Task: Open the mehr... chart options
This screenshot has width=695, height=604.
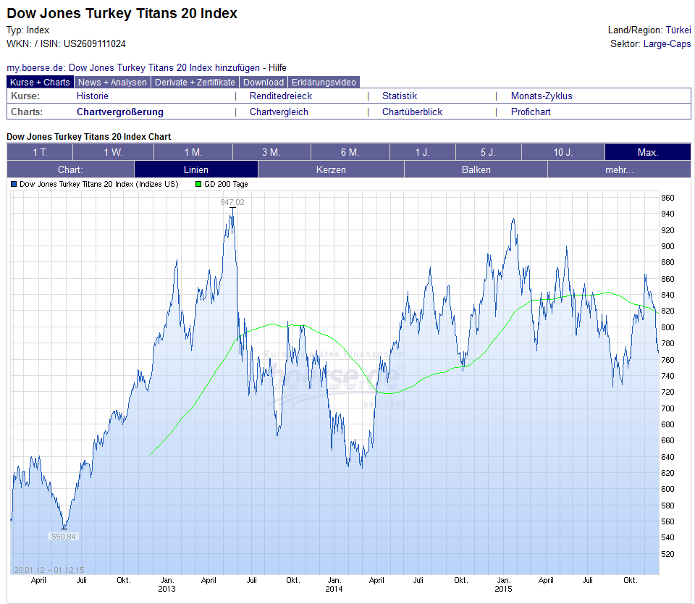Action: [x=619, y=169]
